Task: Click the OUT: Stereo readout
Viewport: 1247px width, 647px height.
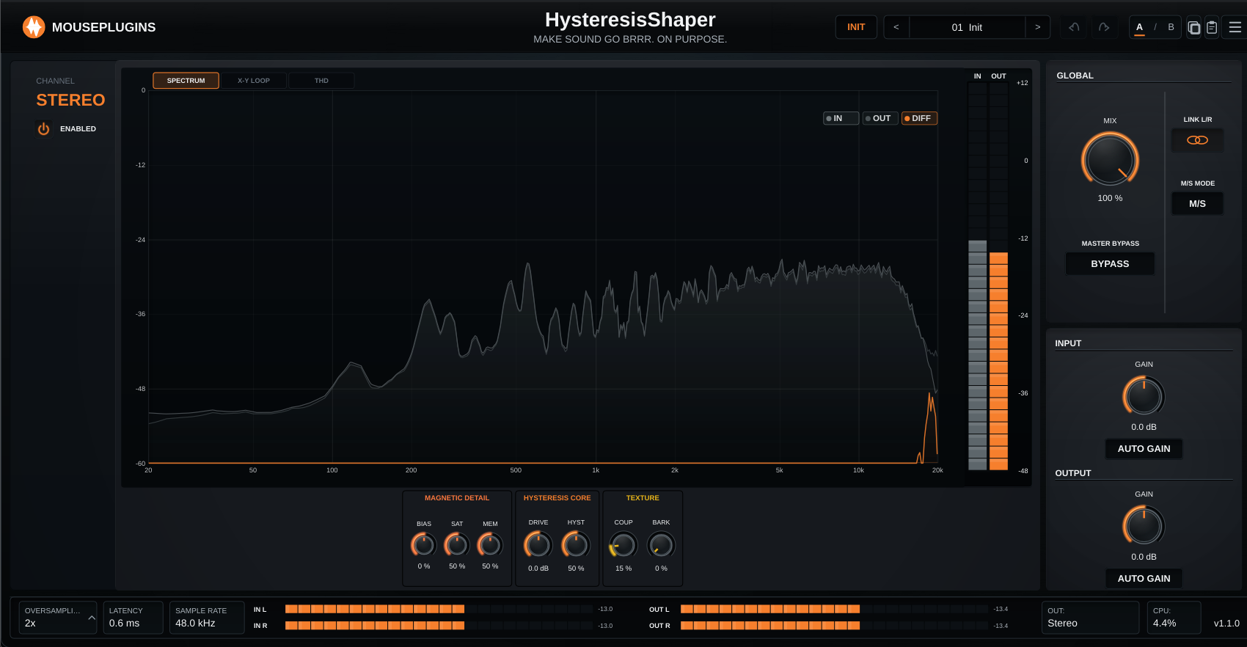Action: [x=1091, y=617]
